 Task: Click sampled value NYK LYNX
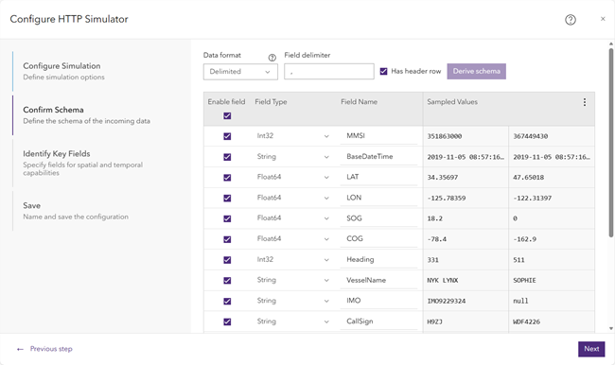click(443, 281)
